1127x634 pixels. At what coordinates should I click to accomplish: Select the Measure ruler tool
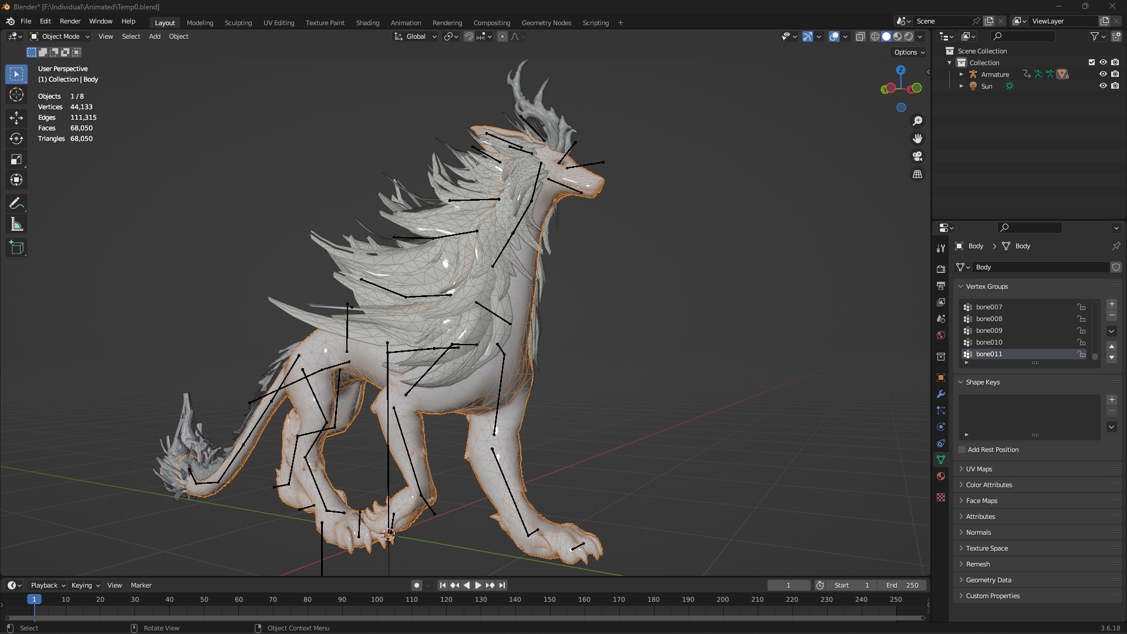(x=16, y=225)
